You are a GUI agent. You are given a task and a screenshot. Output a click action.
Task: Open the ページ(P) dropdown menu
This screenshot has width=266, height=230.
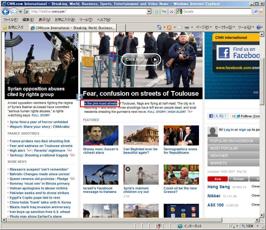tap(204, 27)
